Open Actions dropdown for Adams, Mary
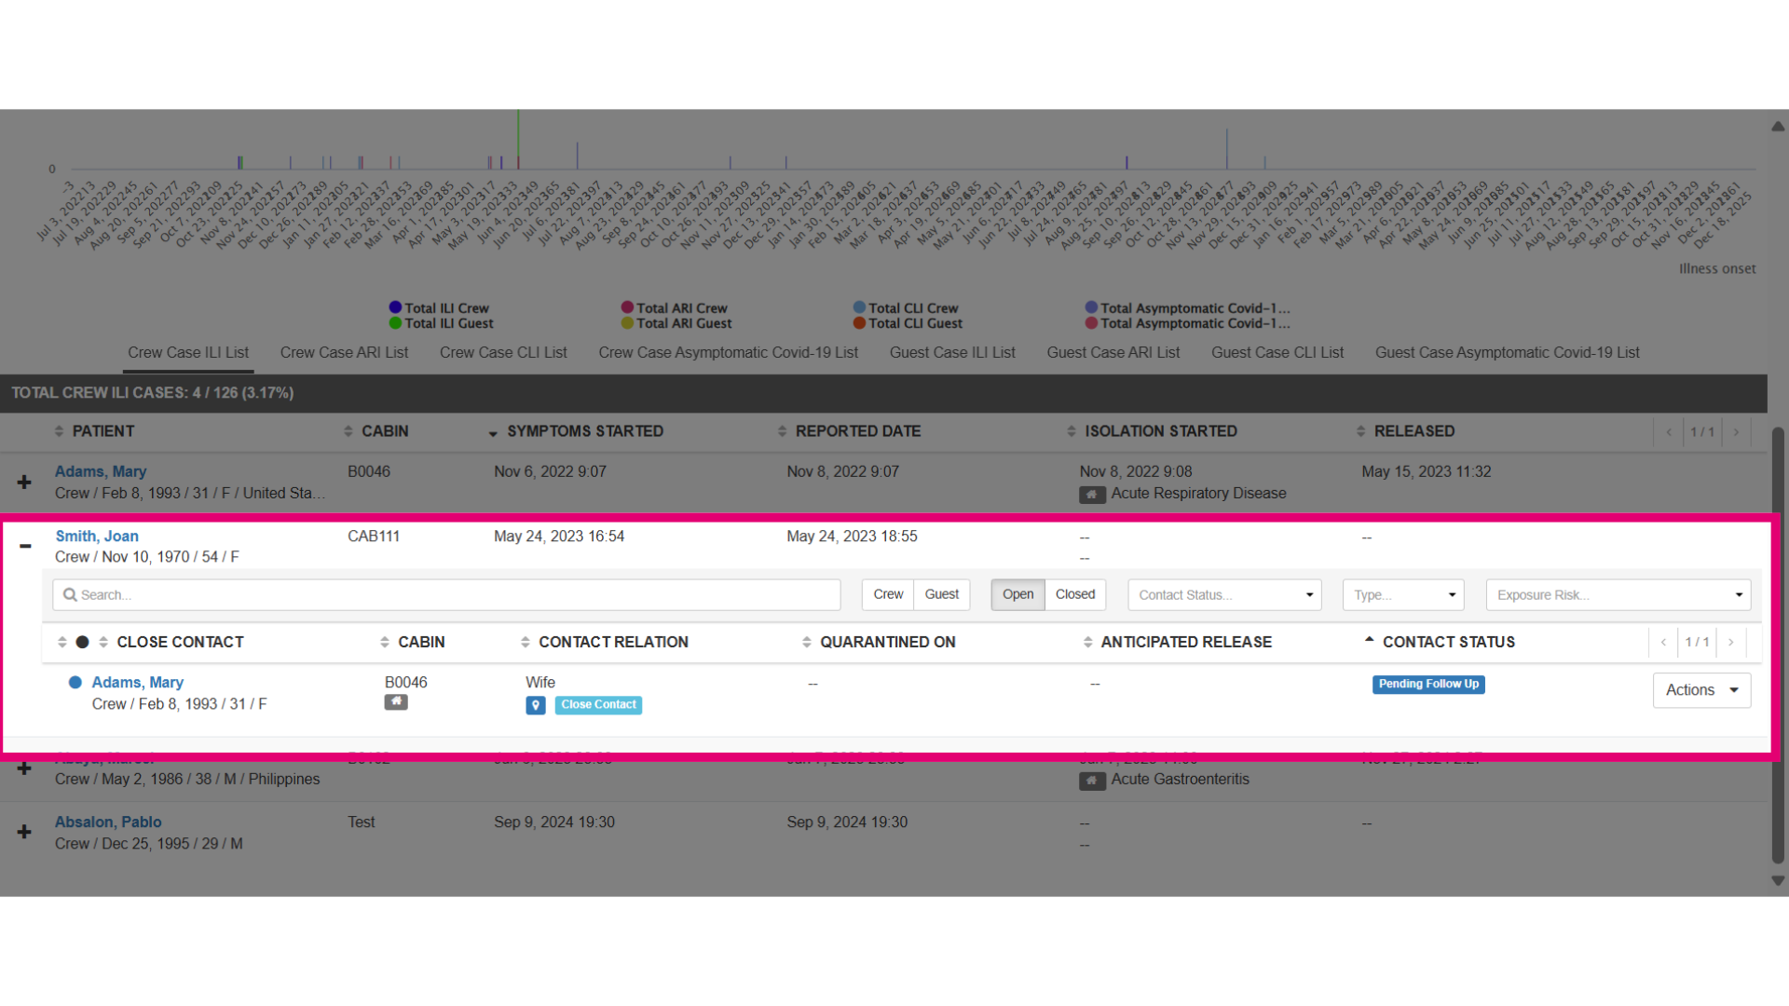1789x1006 pixels. click(1701, 690)
